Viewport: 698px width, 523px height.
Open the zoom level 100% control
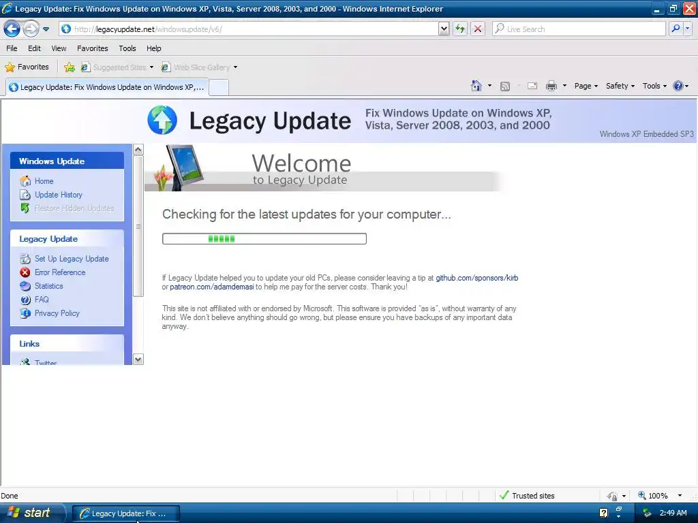(661, 496)
